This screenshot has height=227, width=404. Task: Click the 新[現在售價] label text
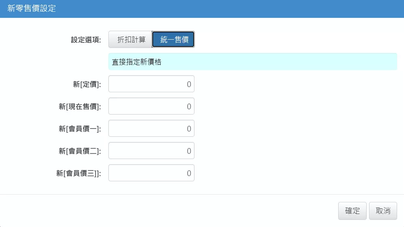(x=80, y=107)
